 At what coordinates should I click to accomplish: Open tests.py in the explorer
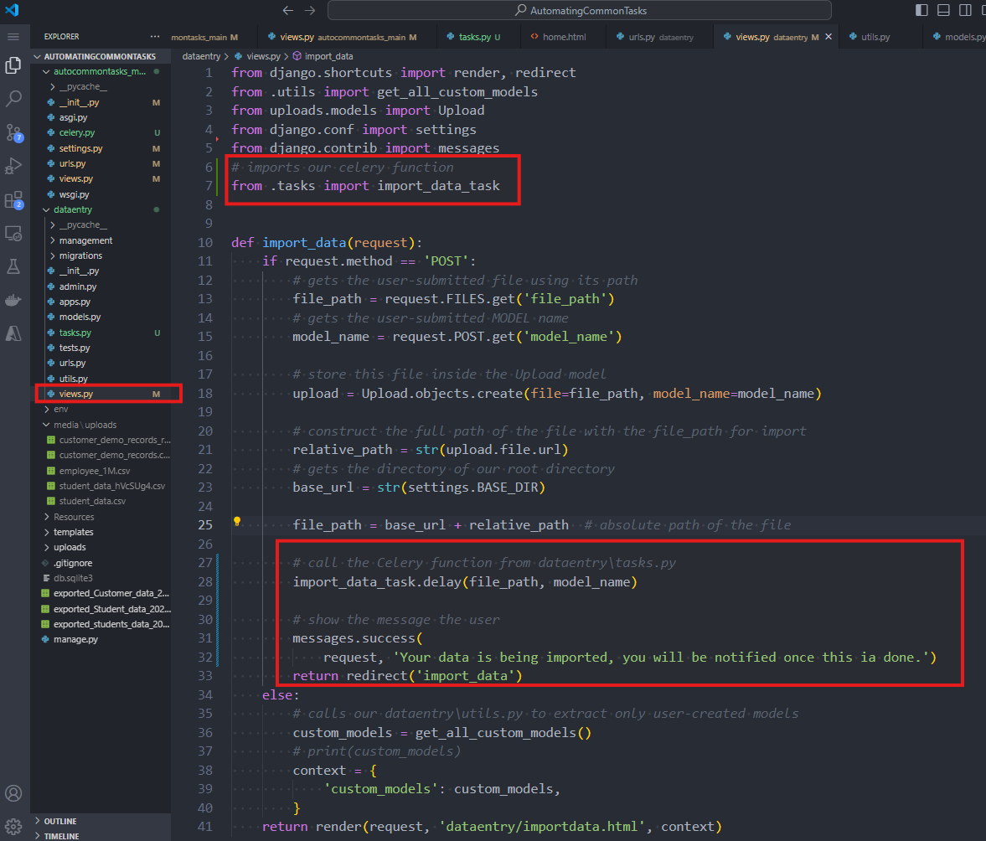[x=101, y=348]
